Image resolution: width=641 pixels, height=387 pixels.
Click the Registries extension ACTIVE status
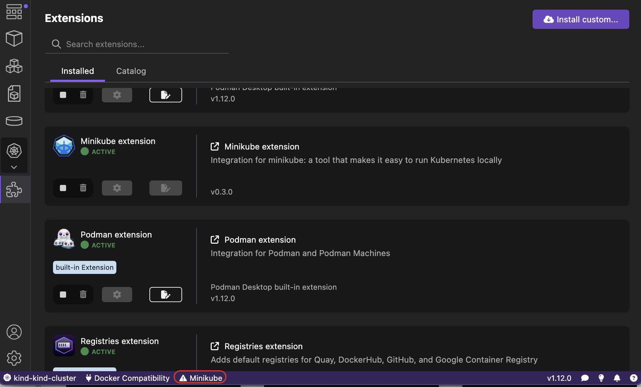point(98,352)
